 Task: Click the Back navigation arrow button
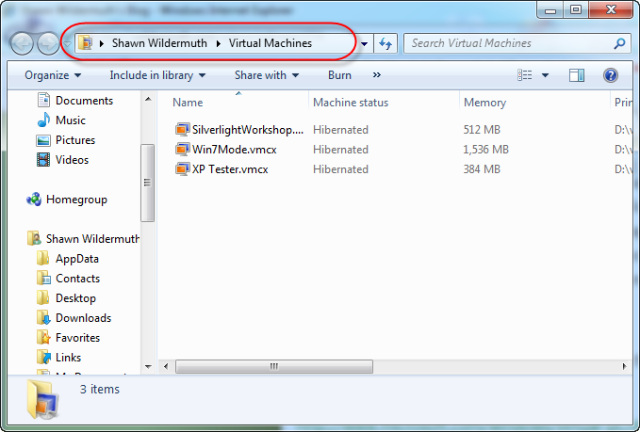pos(22,43)
